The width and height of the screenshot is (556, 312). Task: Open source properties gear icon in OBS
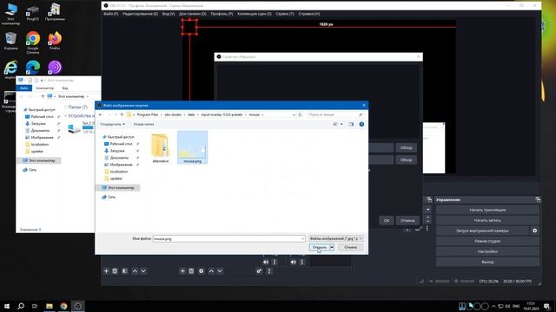click(x=202, y=271)
